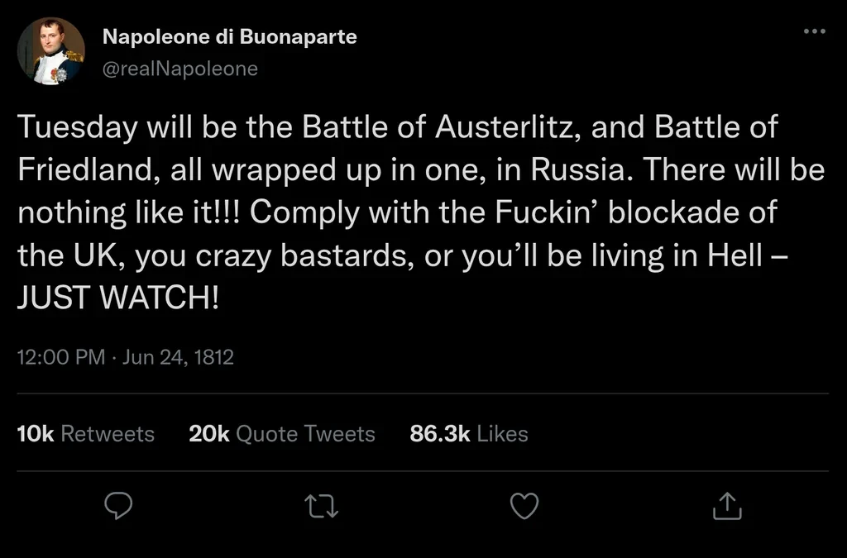Show the 86.3k Likes list
847x558 pixels.
[469, 434]
